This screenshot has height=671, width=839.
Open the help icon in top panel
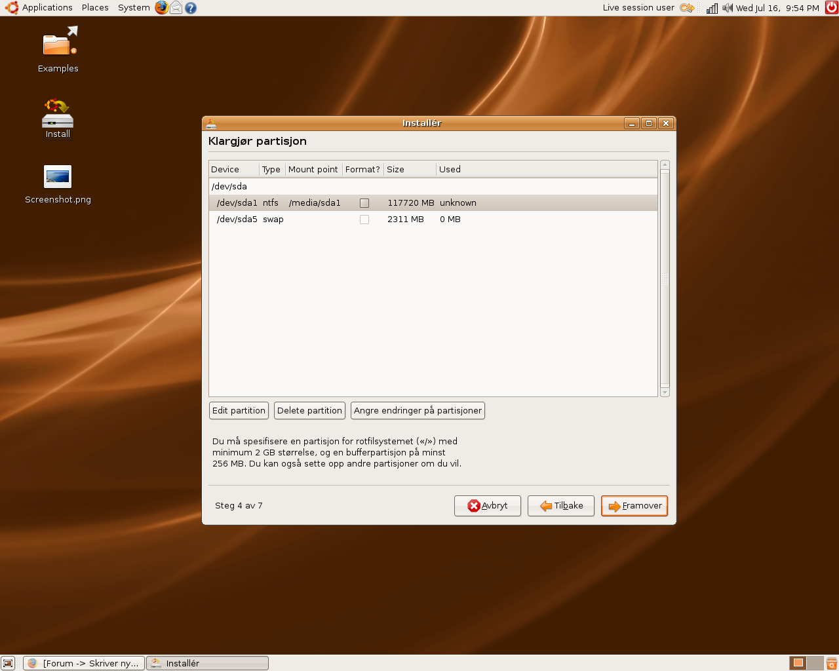pyautogui.click(x=191, y=8)
